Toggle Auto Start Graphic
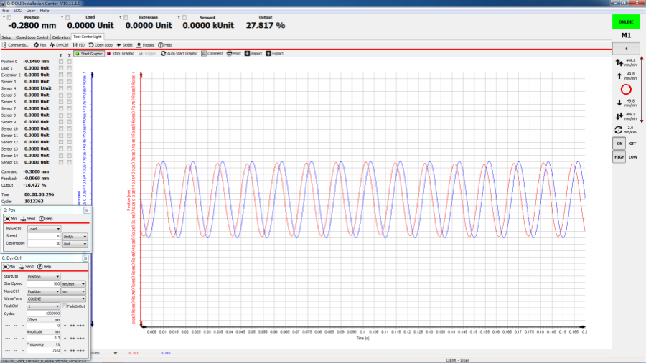 point(179,54)
